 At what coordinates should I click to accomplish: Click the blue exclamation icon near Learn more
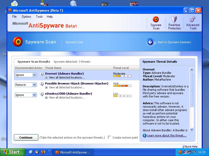(x=144, y=135)
